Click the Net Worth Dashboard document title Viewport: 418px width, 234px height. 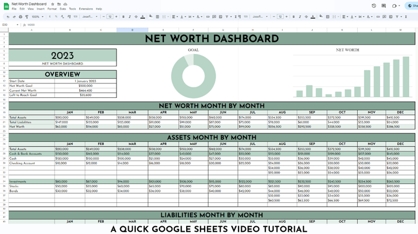tap(29, 4)
